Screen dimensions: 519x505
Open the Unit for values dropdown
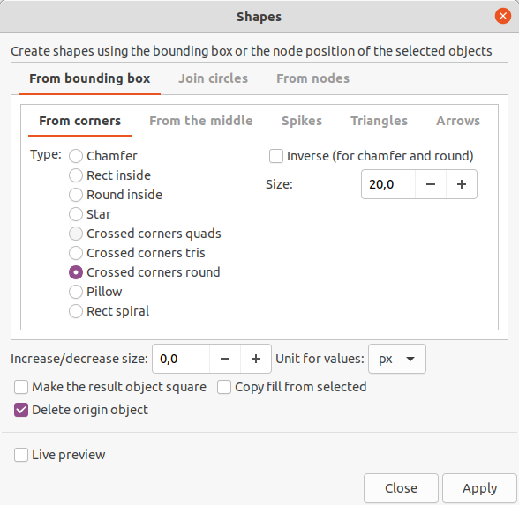(397, 359)
